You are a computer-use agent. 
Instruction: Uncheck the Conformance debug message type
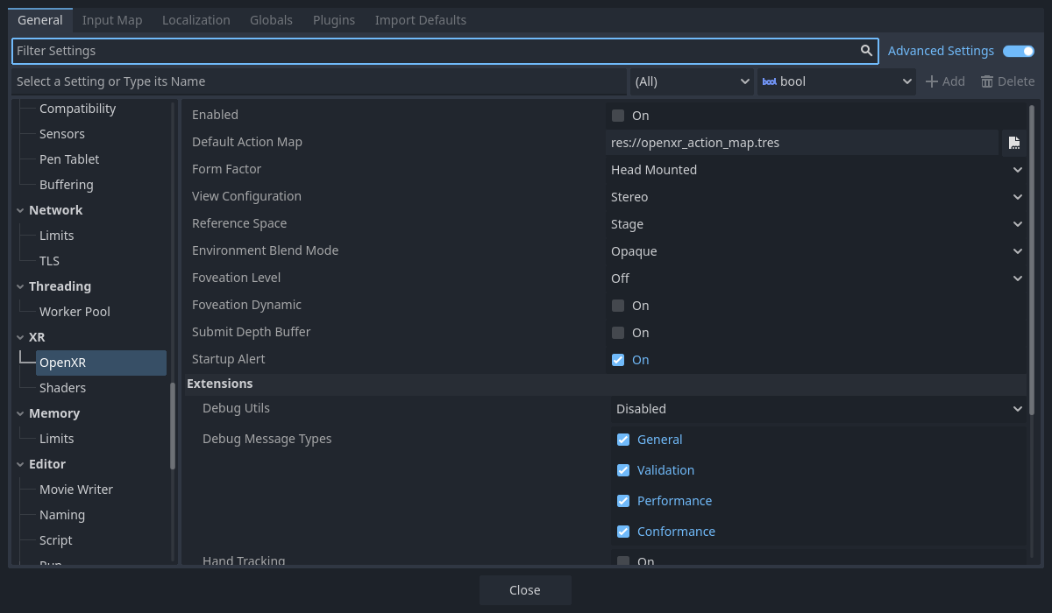[x=623, y=531]
